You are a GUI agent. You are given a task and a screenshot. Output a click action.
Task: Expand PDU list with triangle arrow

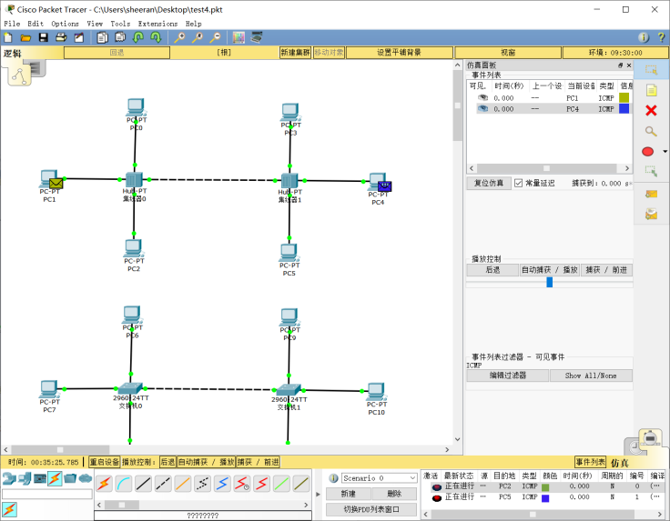click(x=318, y=494)
